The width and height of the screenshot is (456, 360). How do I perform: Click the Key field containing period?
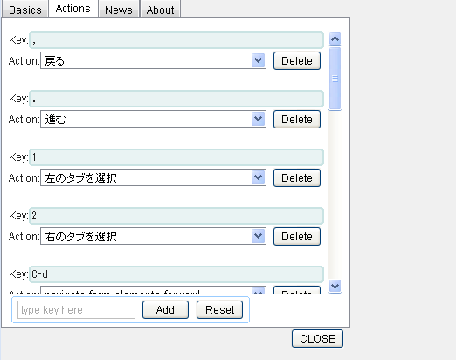(x=176, y=99)
